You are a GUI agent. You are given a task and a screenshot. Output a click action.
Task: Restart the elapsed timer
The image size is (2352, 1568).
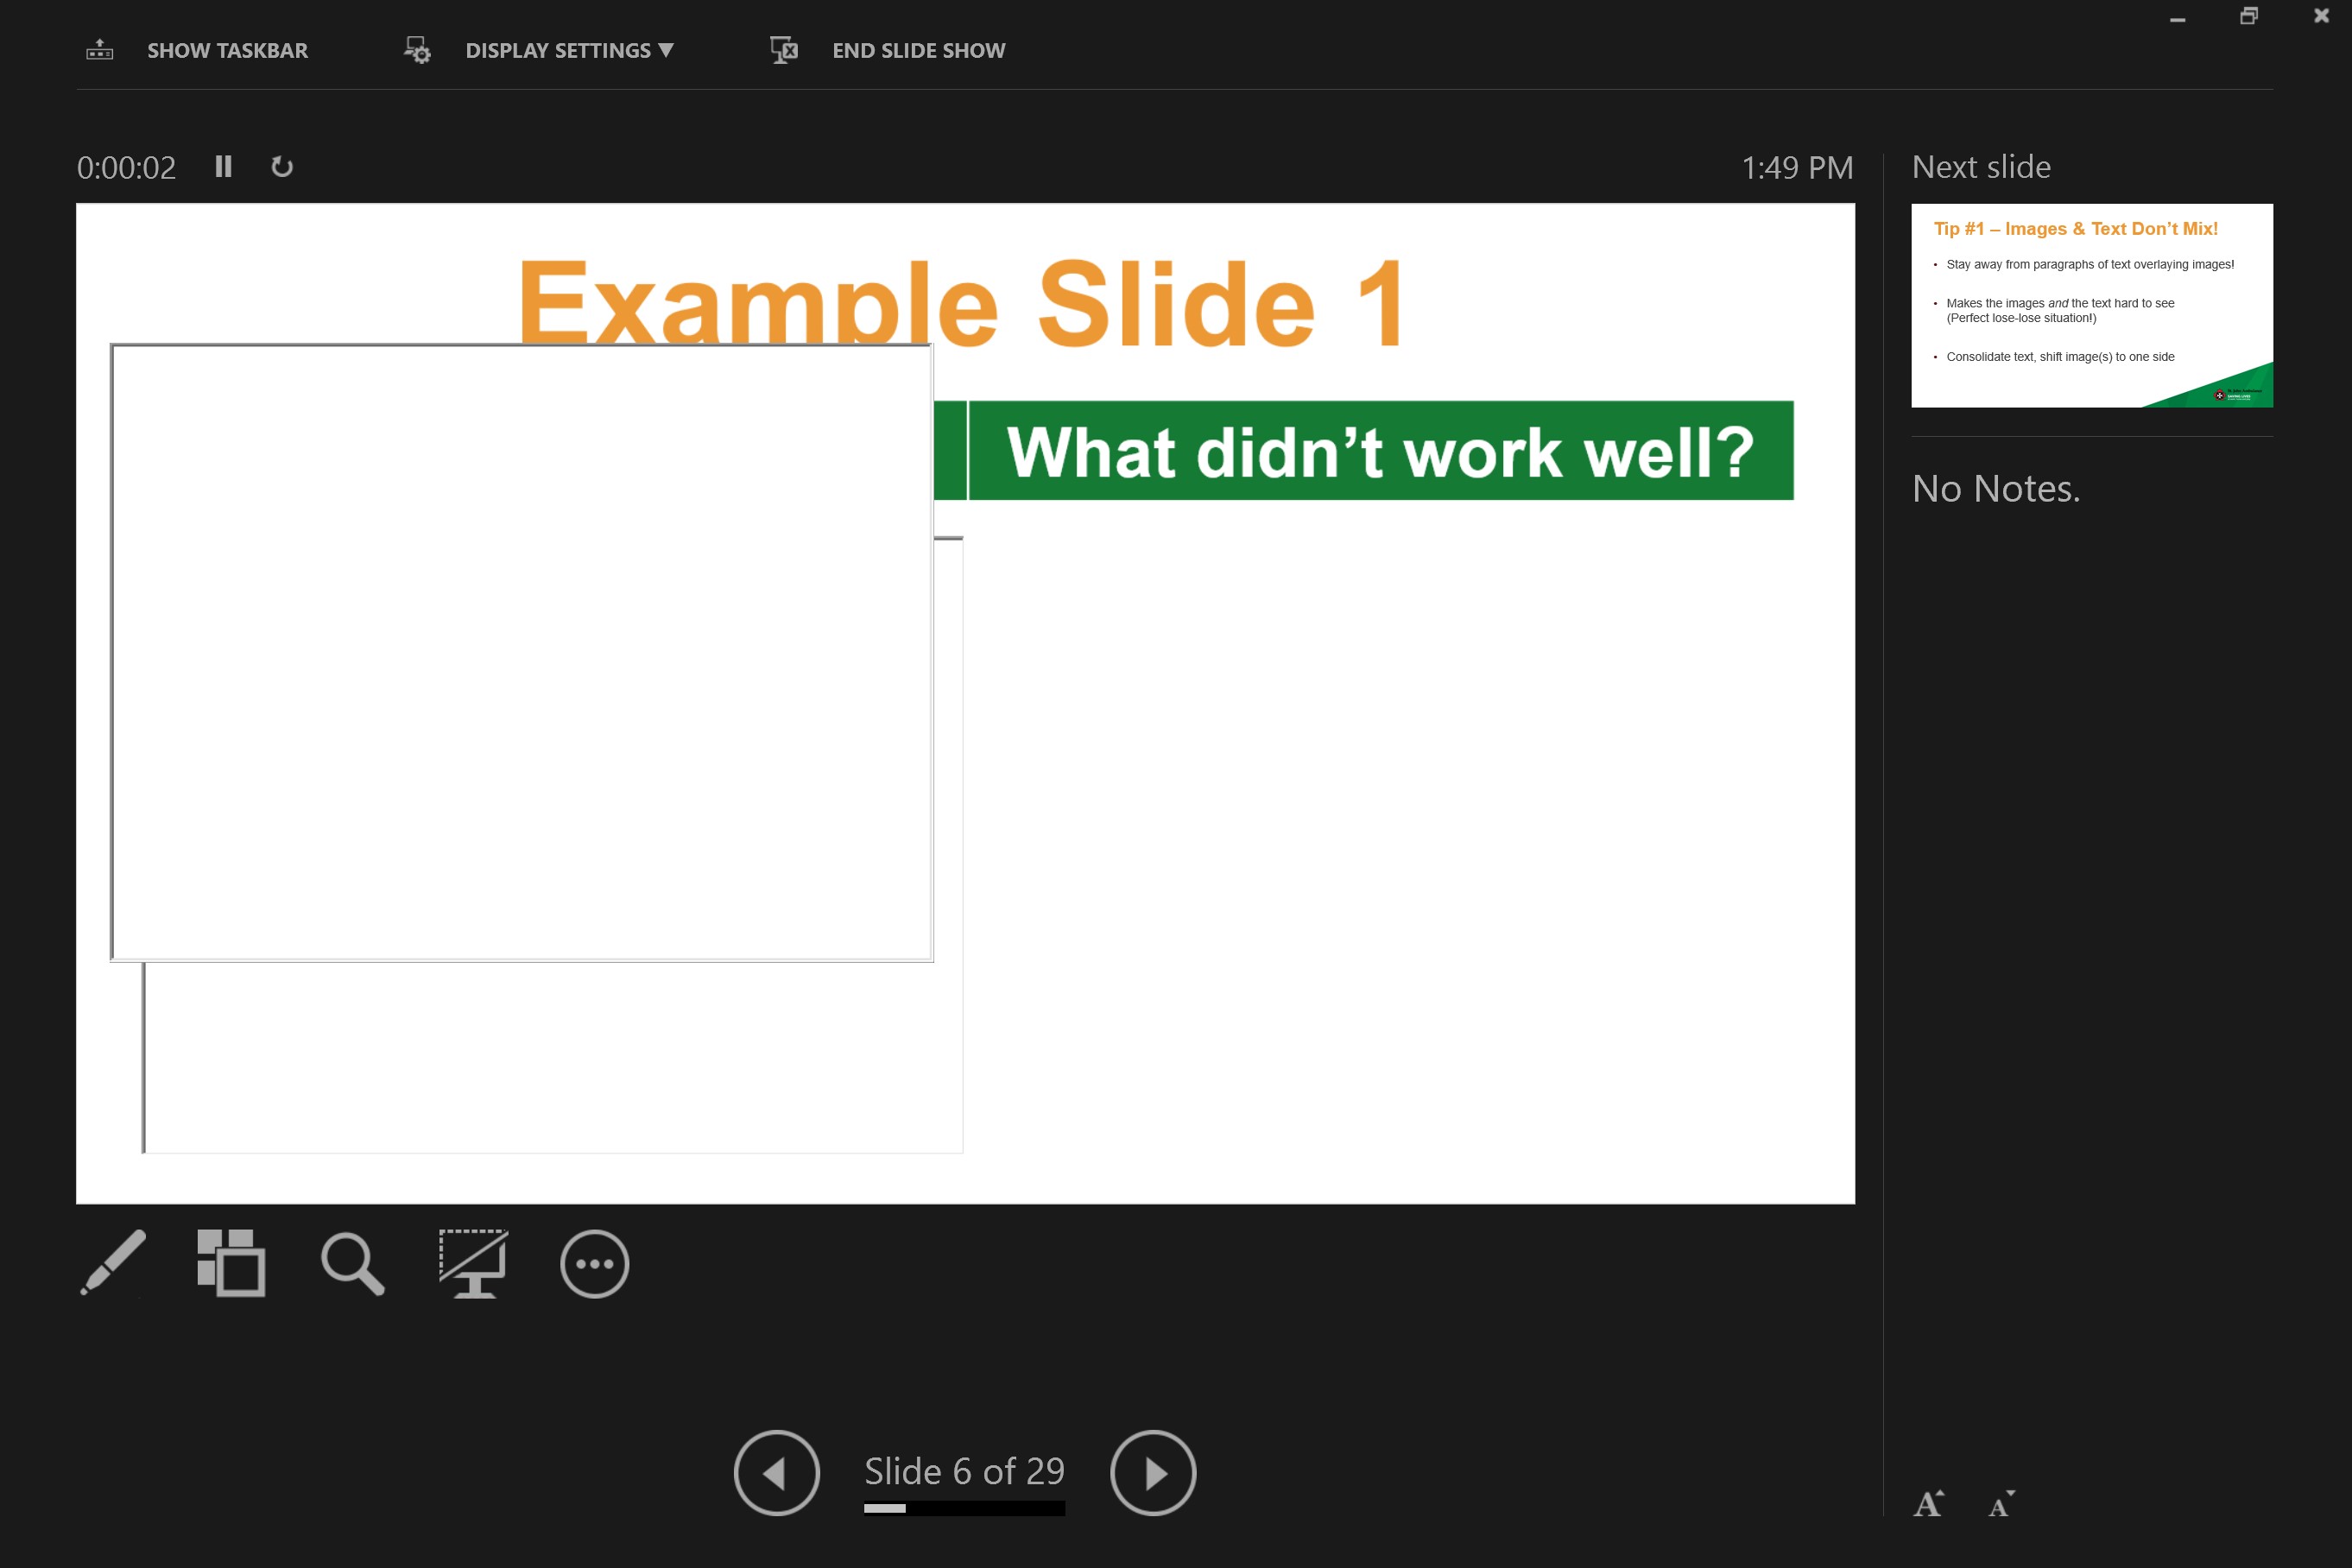click(282, 167)
